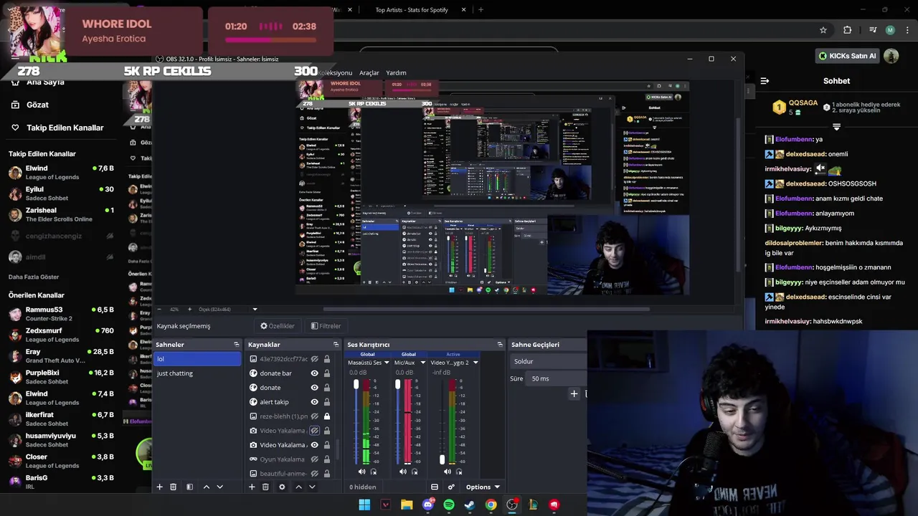Open source properties gear in Kaynaklar toolbar

282,487
